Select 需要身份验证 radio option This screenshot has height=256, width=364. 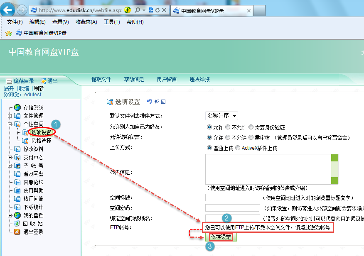pyautogui.click(x=251, y=127)
